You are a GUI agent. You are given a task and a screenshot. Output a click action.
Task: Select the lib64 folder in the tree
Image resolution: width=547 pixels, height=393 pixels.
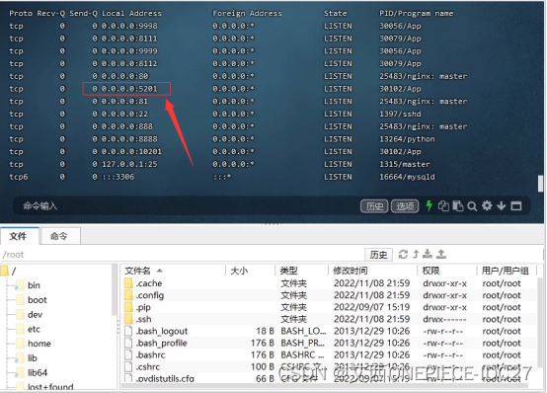(x=38, y=372)
